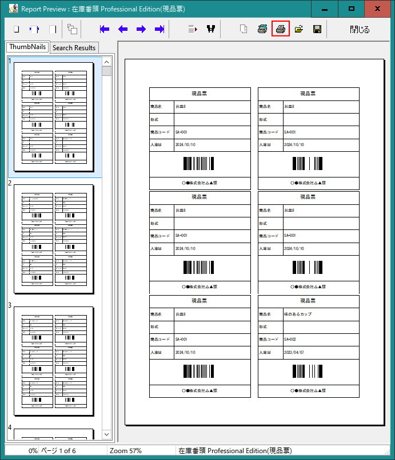This screenshot has height=460, width=395.
Task: Select the ThumbNails tab
Action: coord(27,47)
